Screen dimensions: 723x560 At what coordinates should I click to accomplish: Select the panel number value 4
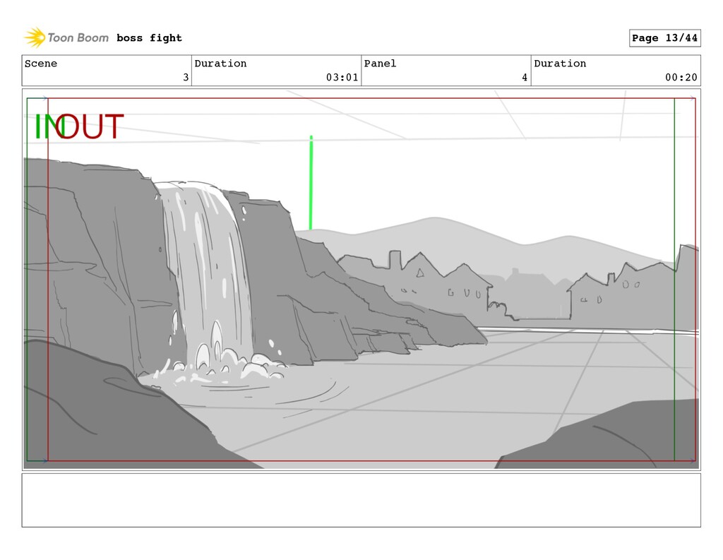(525, 78)
